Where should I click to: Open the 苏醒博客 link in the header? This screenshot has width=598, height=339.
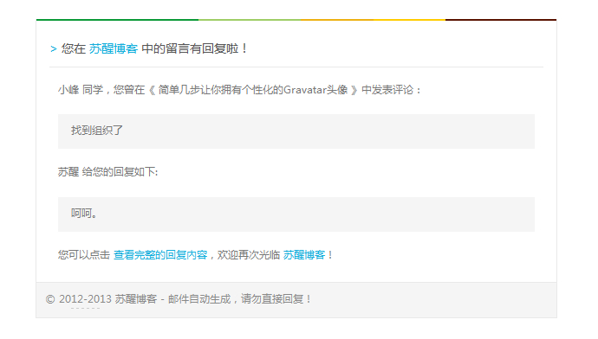pos(114,48)
